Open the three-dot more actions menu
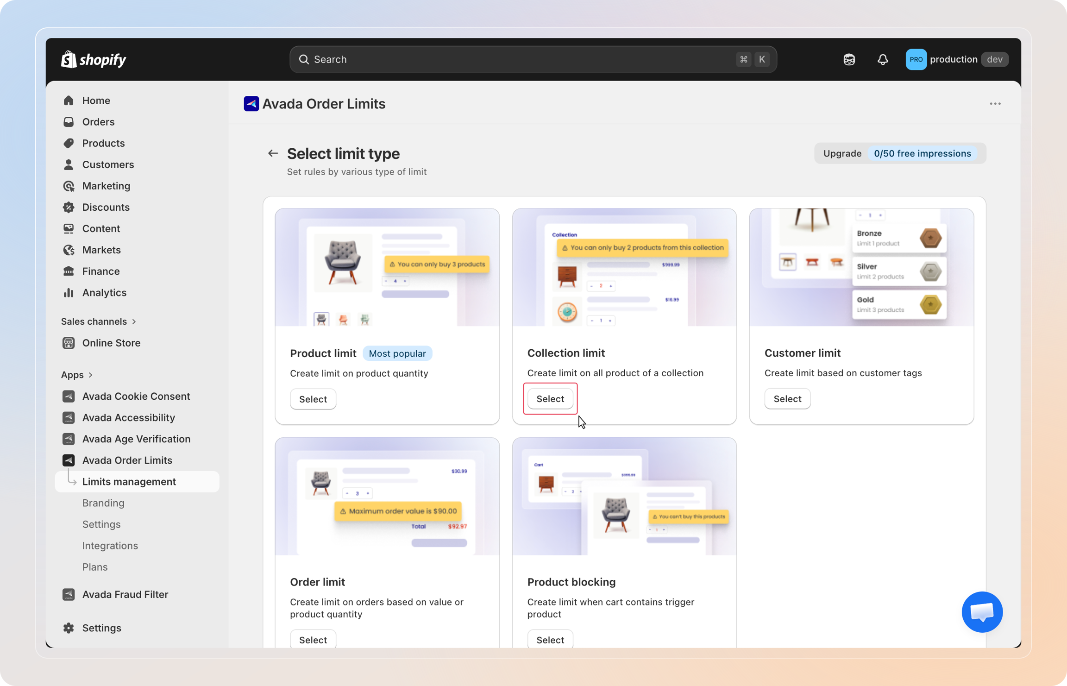Image resolution: width=1067 pixels, height=686 pixels. 995,104
